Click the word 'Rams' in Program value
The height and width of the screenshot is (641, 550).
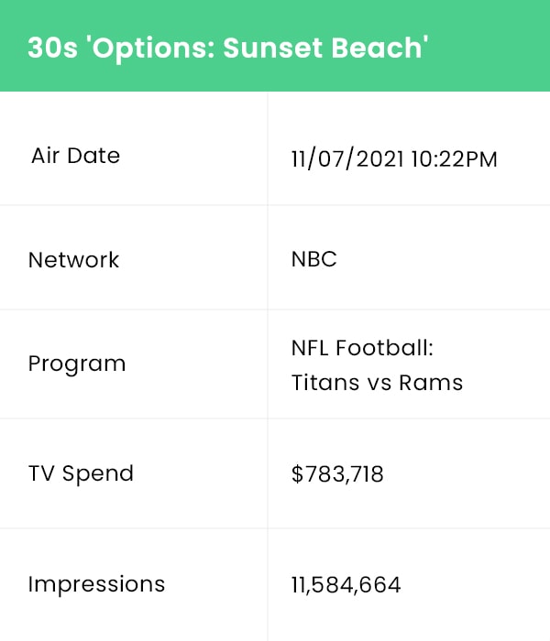coord(431,383)
